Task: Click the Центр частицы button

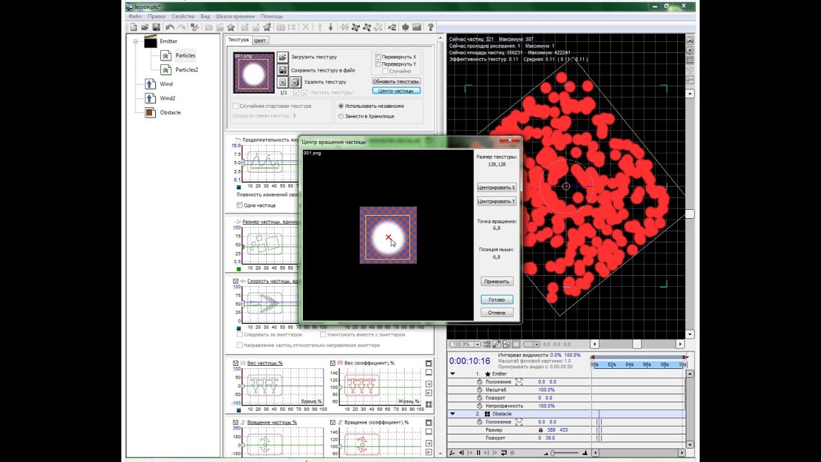Action: 396,90
